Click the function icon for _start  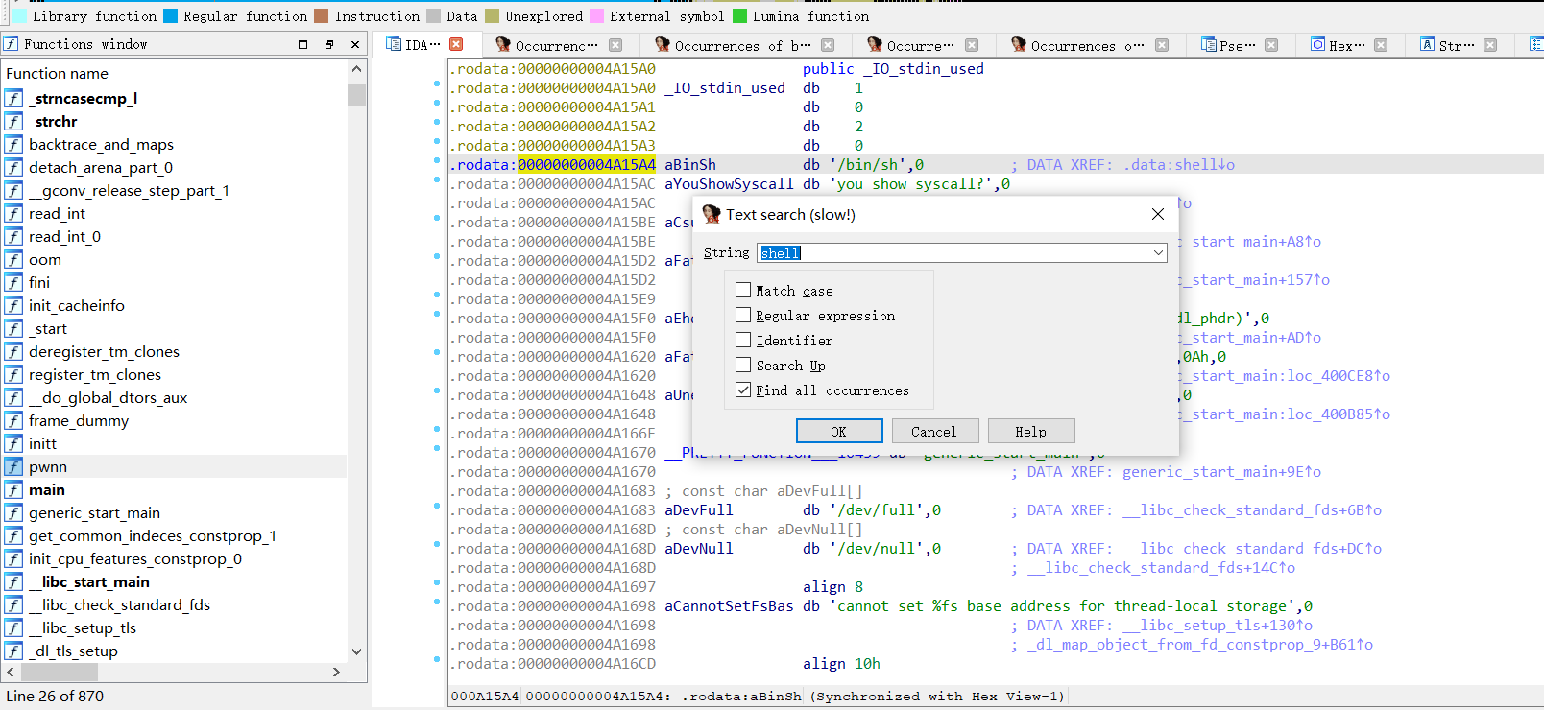13,329
